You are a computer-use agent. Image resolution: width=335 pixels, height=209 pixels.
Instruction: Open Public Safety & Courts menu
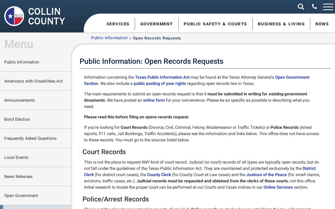(x=215, y=24)
